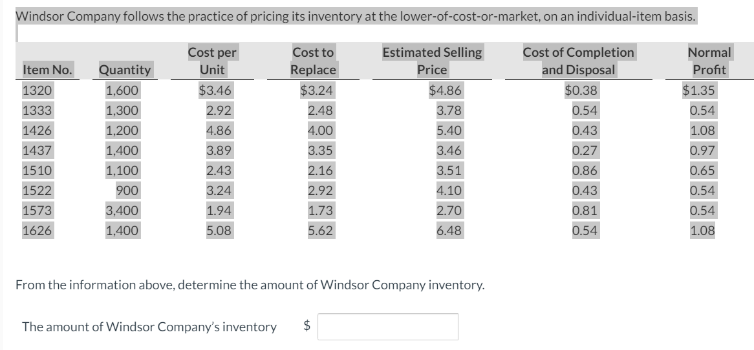Screen dimensions: 754x350
Task: Select estimated selling price 6.48 cell
Action: 449,231
